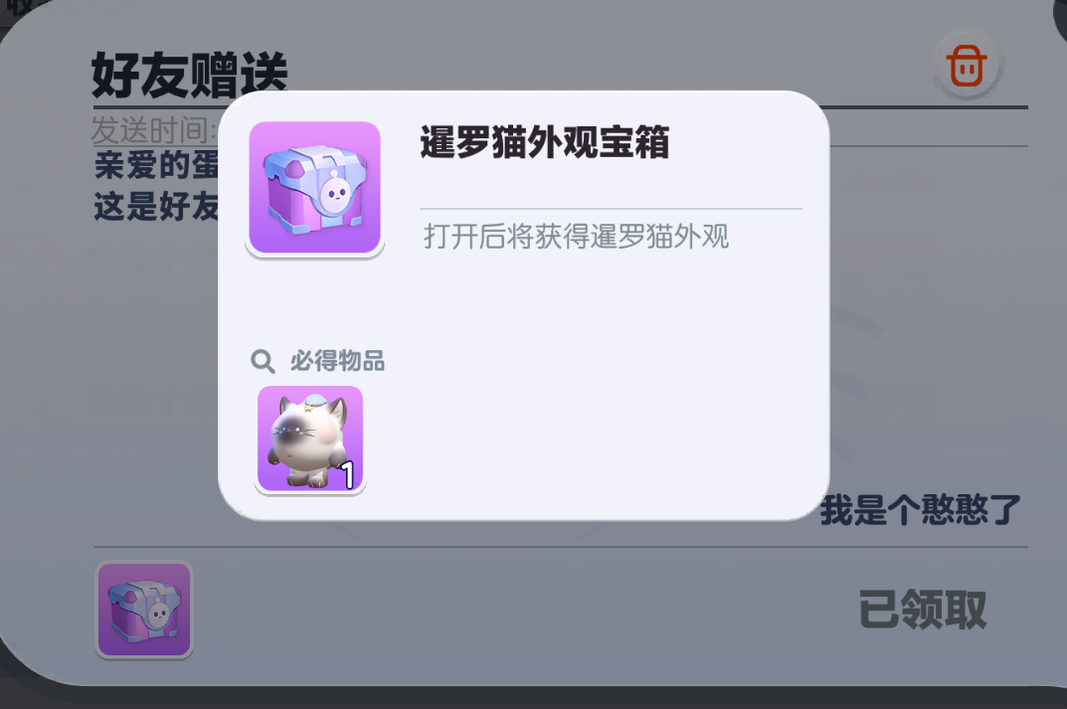Click the 这是好友 message line
This screenshot has width=1067, height=709.
point(156,206)
